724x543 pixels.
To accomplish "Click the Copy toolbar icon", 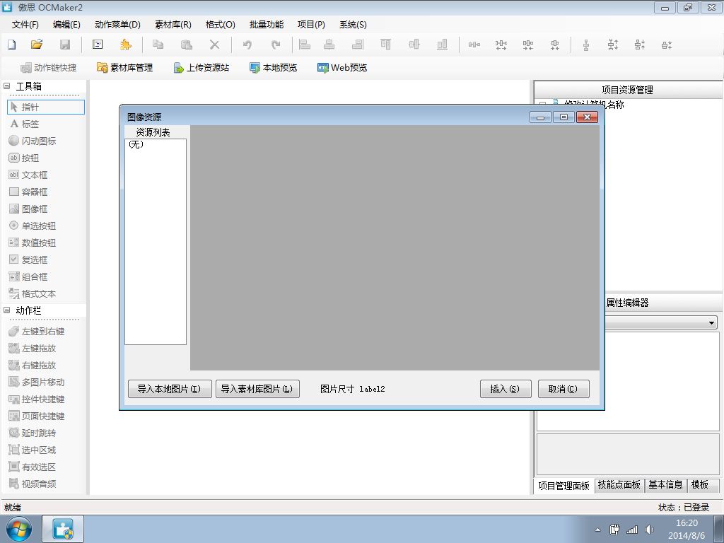I will pos(158,45).
